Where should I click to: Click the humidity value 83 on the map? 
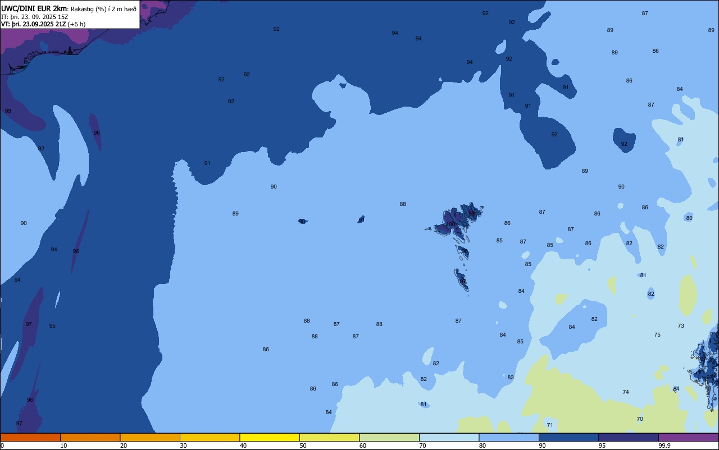click(x=511, y=378)
